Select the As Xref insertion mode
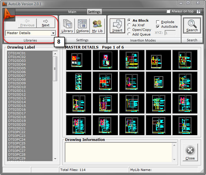Viewport: 206px width, 175px height. coord(136,25)
